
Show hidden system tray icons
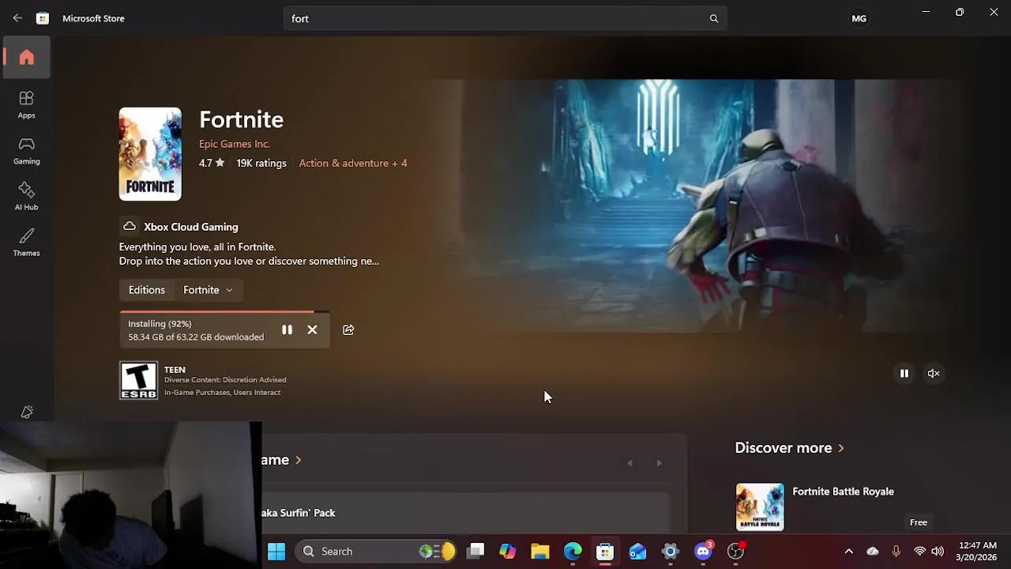848,551
